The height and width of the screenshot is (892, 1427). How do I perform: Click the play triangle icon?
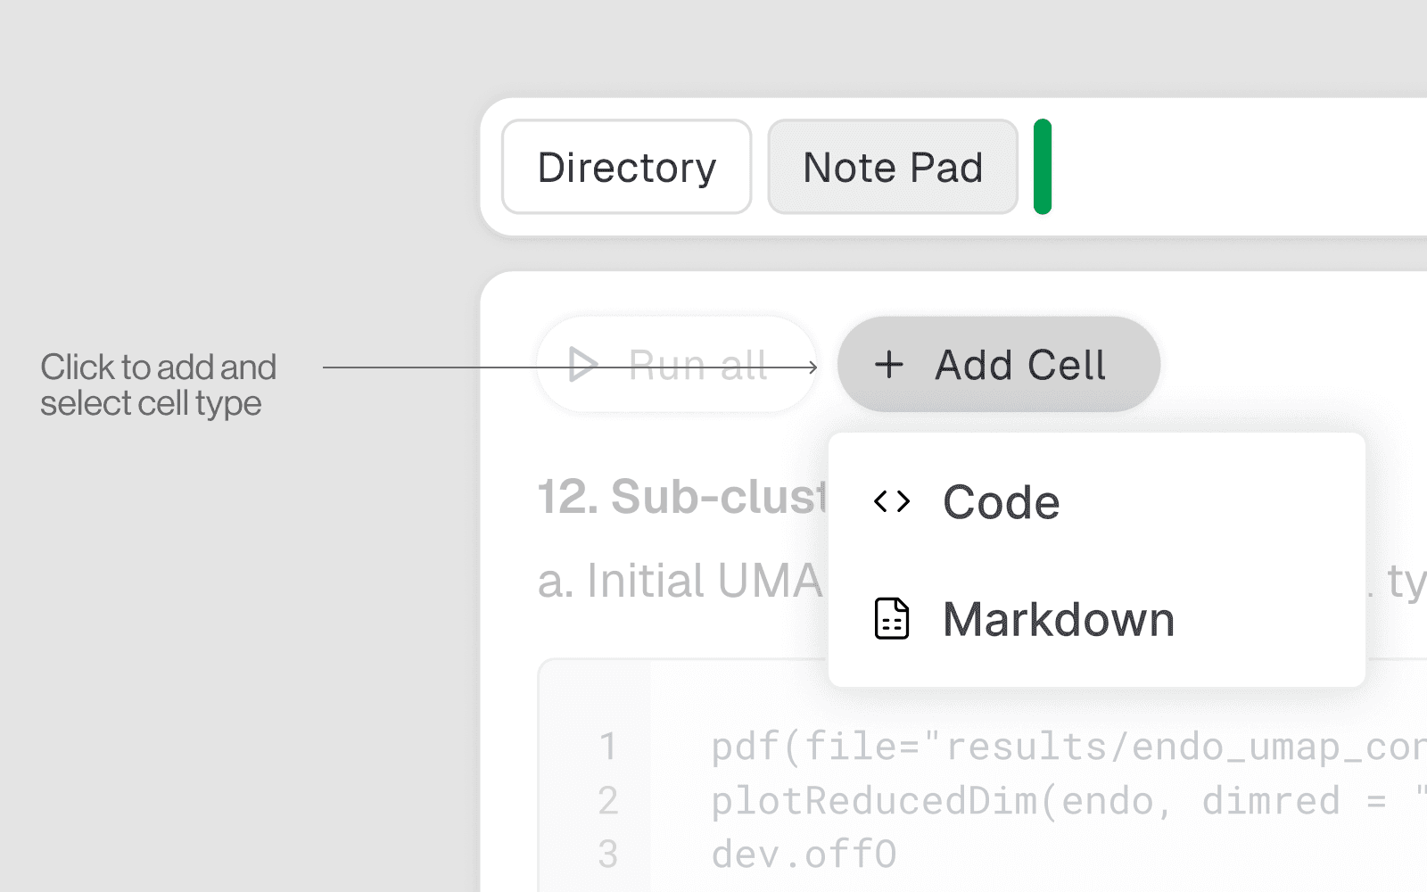[x=582, y=364]
